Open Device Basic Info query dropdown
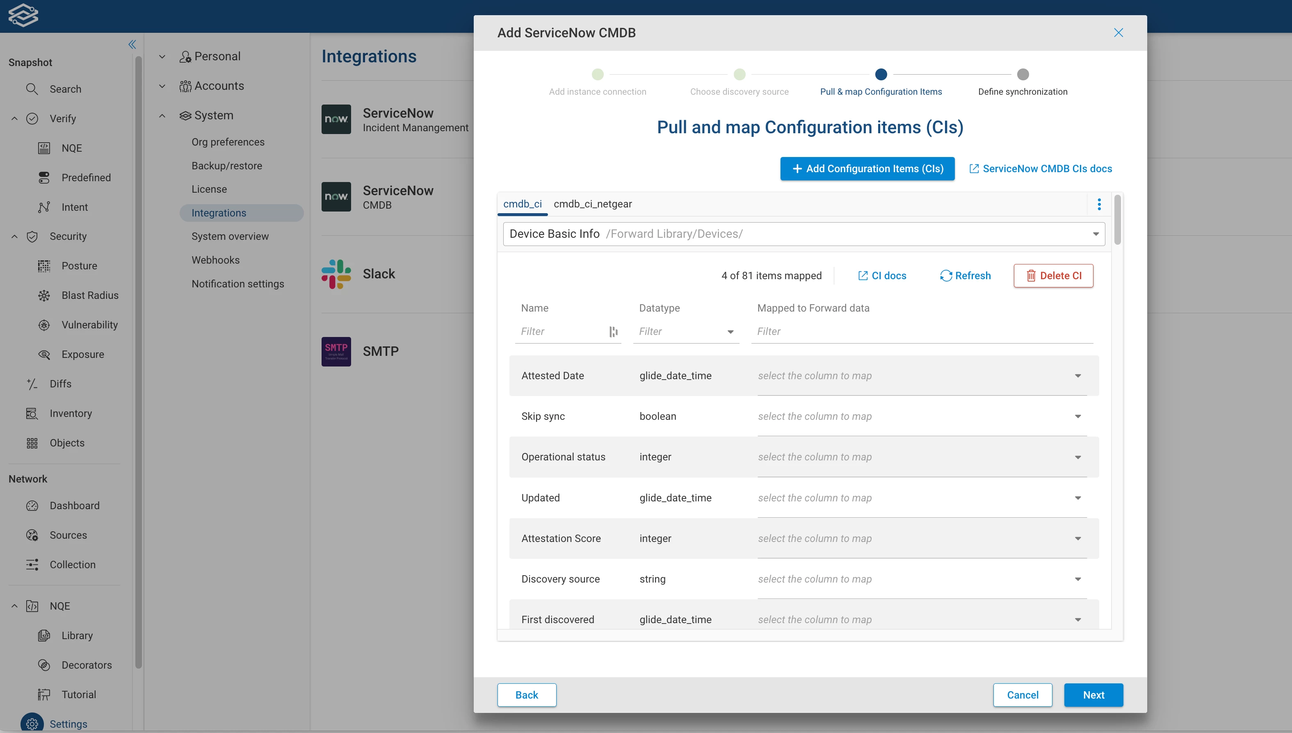 pos(1096,234)
